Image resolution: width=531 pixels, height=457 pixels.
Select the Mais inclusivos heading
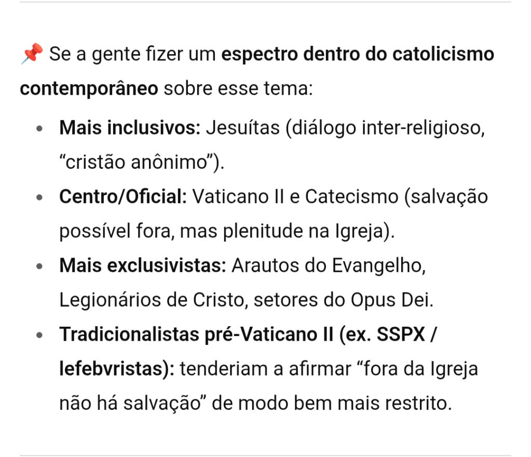(130, 128)
